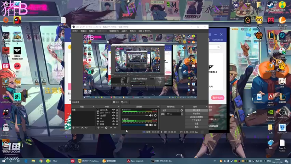The width and height of the screenshot is (291, 164).
Task: Toggle visibility of last text source
Action: pos(113,124)
